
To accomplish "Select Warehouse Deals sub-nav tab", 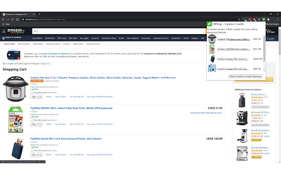I will (x=53, y=44).
